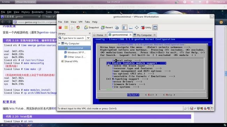This screenshot has height=127, width=227.
Task: Select Windows XP VM in Library
Action: tap(75, 53)
